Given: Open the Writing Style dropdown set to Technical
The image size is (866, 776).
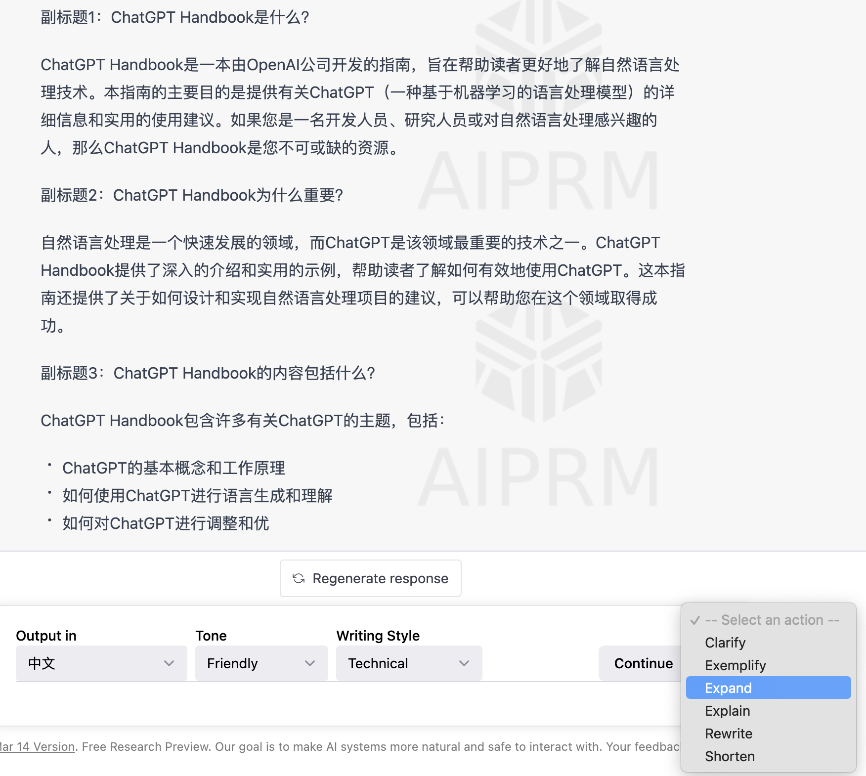Looking at the screenshot, I should tap(409, 663).
